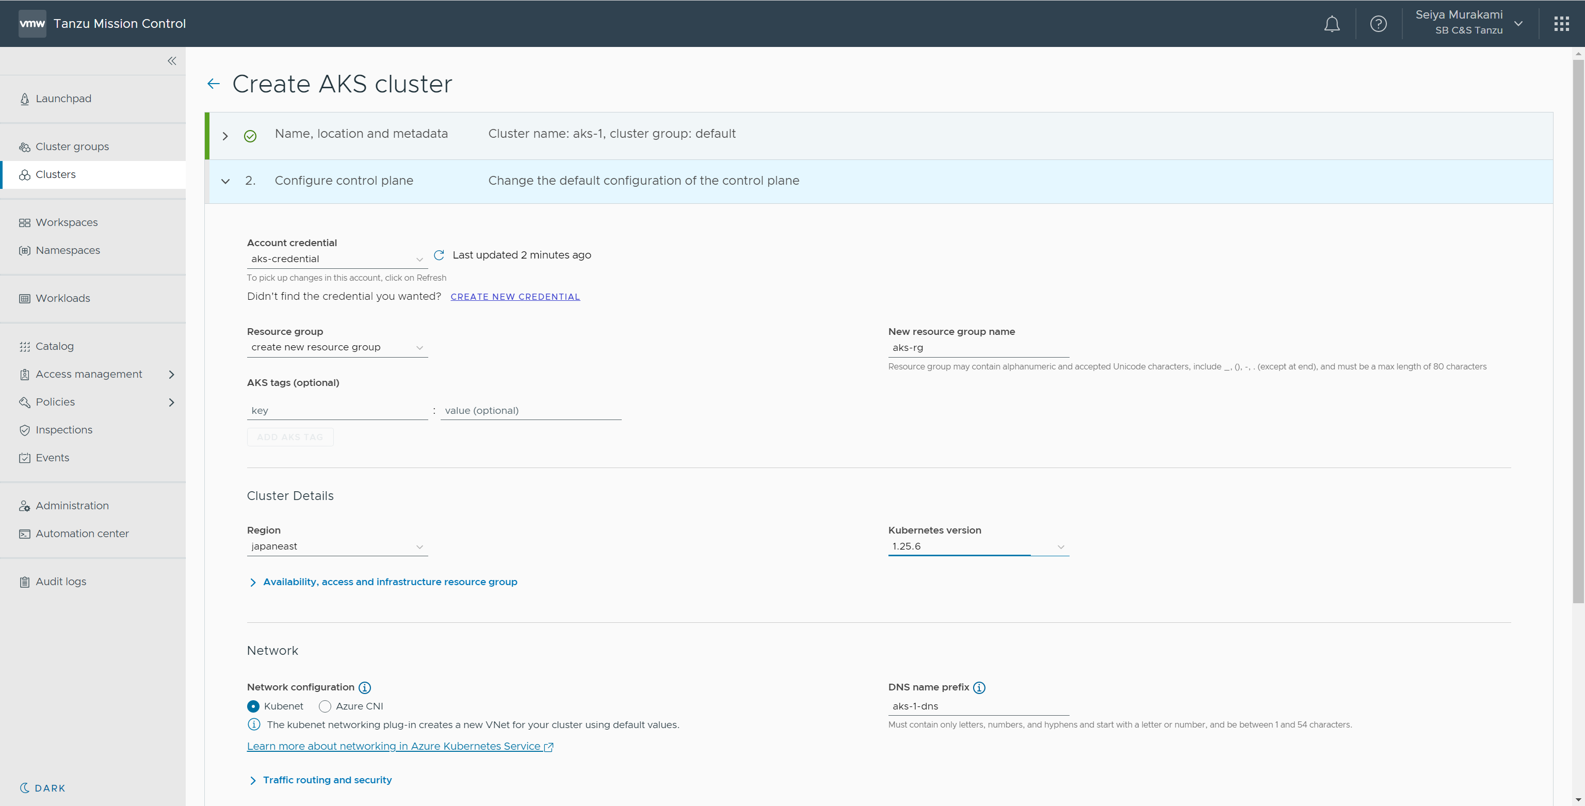
Task: Select the Kubenet radio button
Action: pyautogui.click(x=253, y=706)
